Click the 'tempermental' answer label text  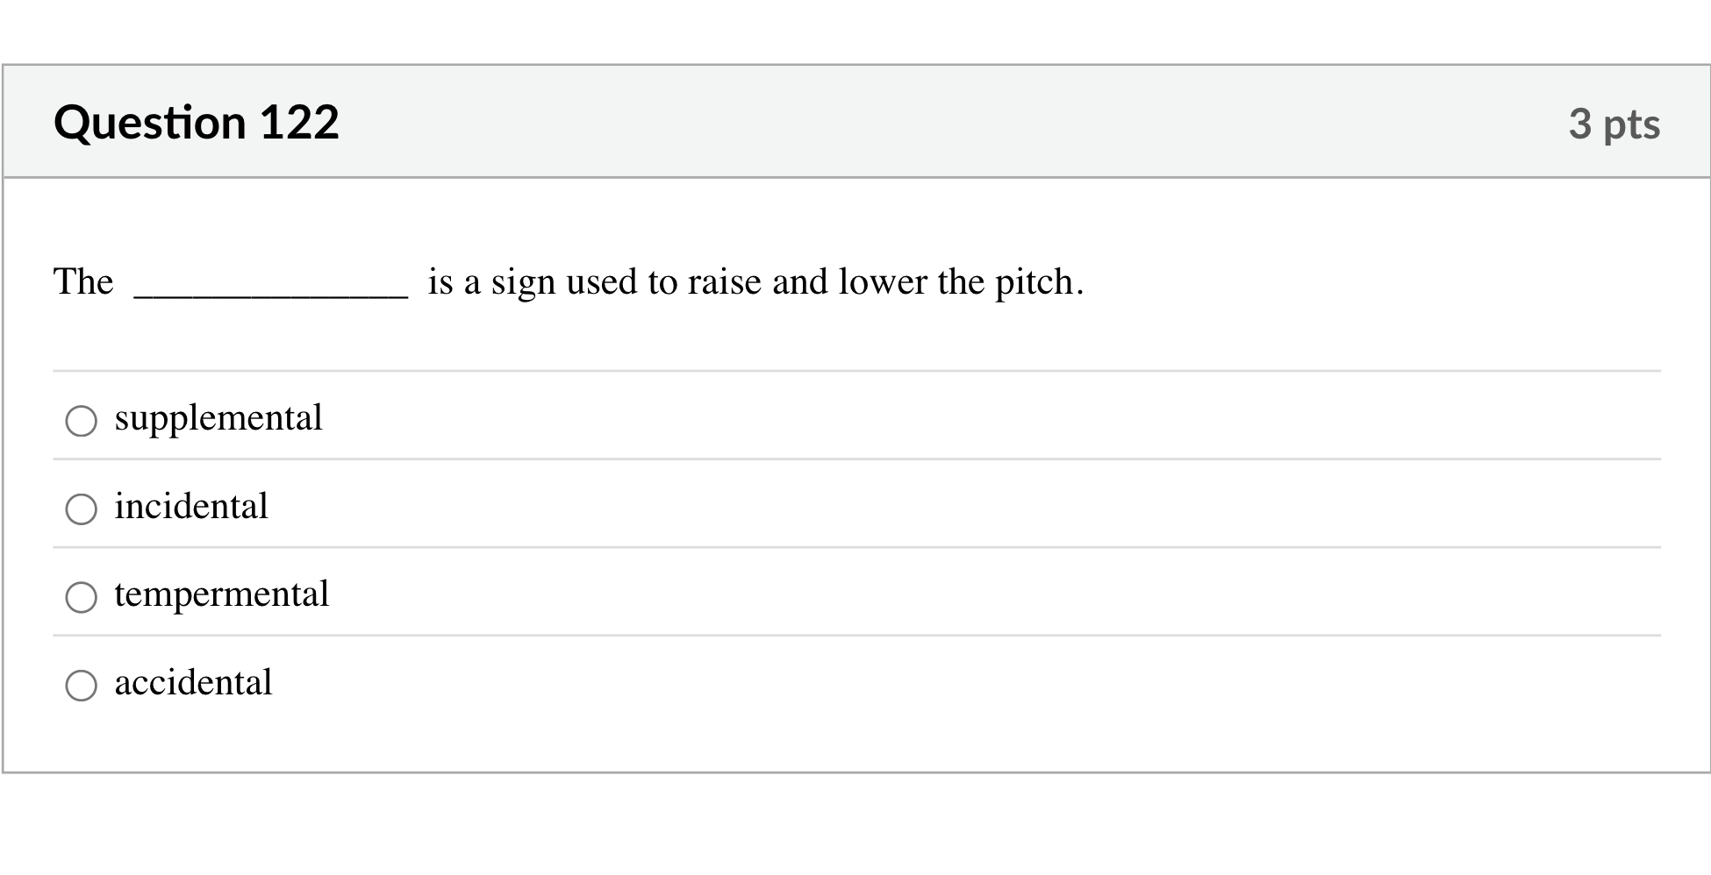221,595
